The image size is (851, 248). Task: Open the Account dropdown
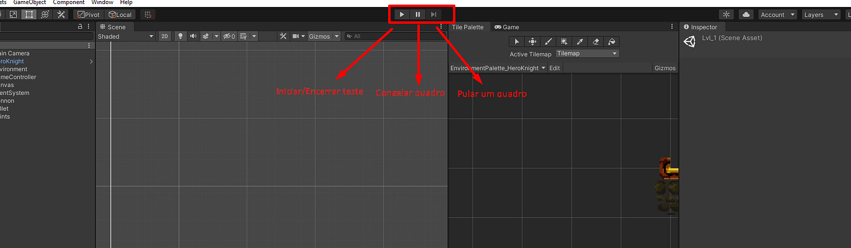point(778,15)
